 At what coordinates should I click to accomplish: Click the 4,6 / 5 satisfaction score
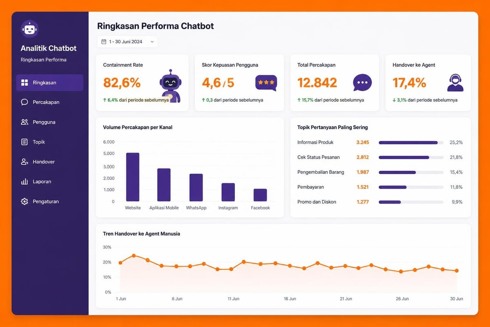218,83
